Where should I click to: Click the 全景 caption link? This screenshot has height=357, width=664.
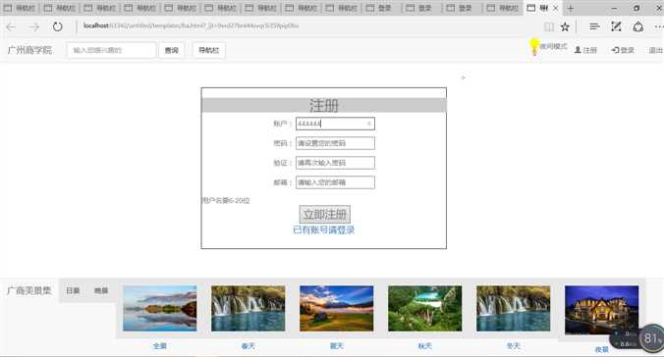point(160,346)
